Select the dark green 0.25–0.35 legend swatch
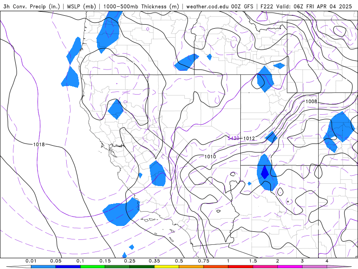Screen dimensions: 358x269 pos(142,267)
